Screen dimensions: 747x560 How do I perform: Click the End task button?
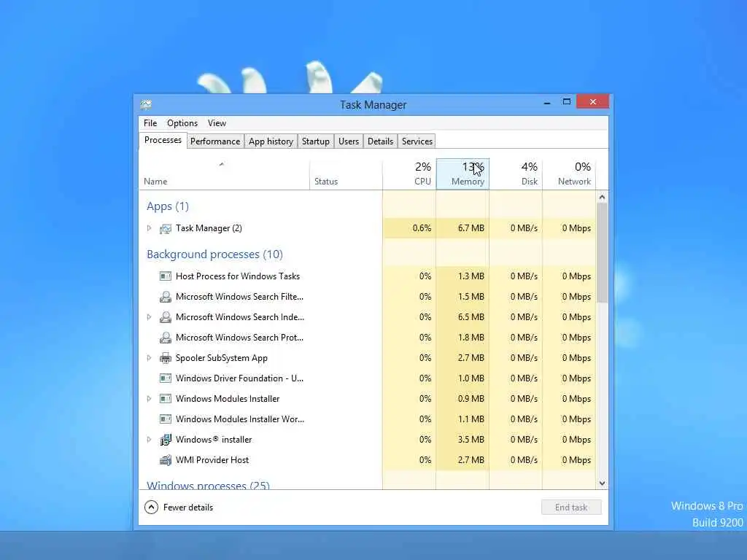pyautogui.click(x=571, y=507)
